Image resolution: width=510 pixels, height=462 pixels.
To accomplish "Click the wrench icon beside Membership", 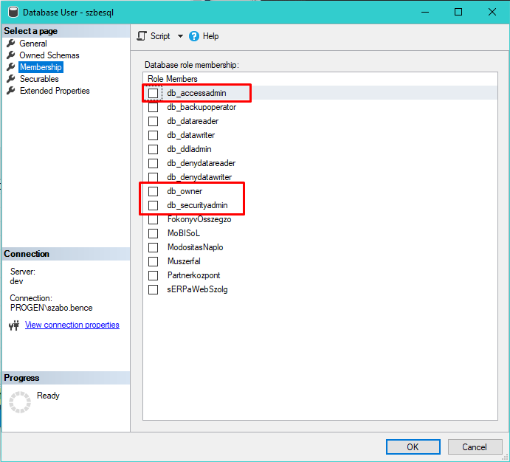I will pos(11,67).
